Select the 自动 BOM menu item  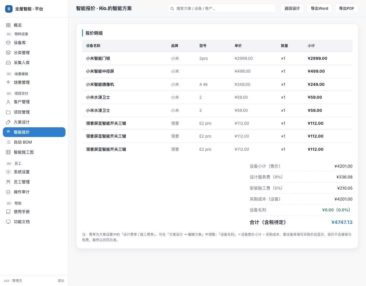click(34, 142)
